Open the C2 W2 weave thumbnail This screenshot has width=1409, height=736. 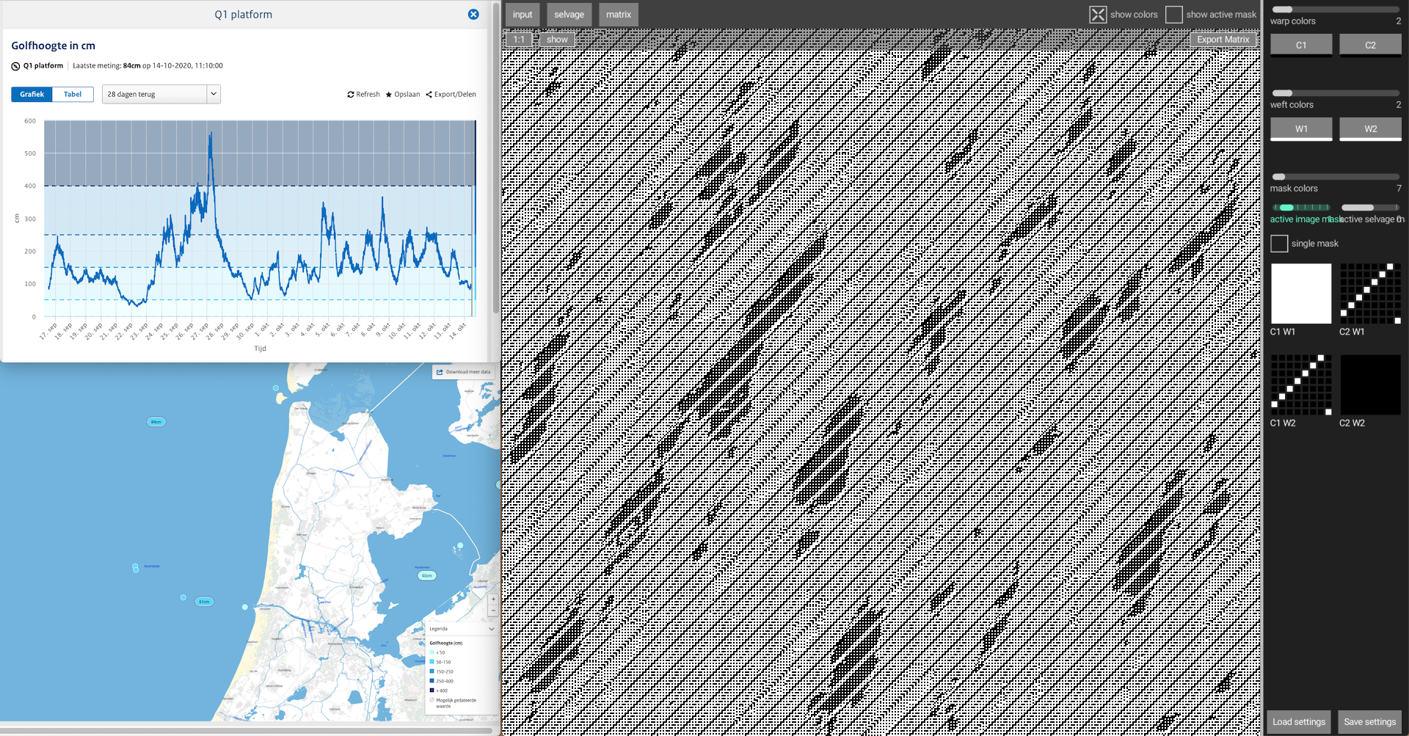[1370, 385]
